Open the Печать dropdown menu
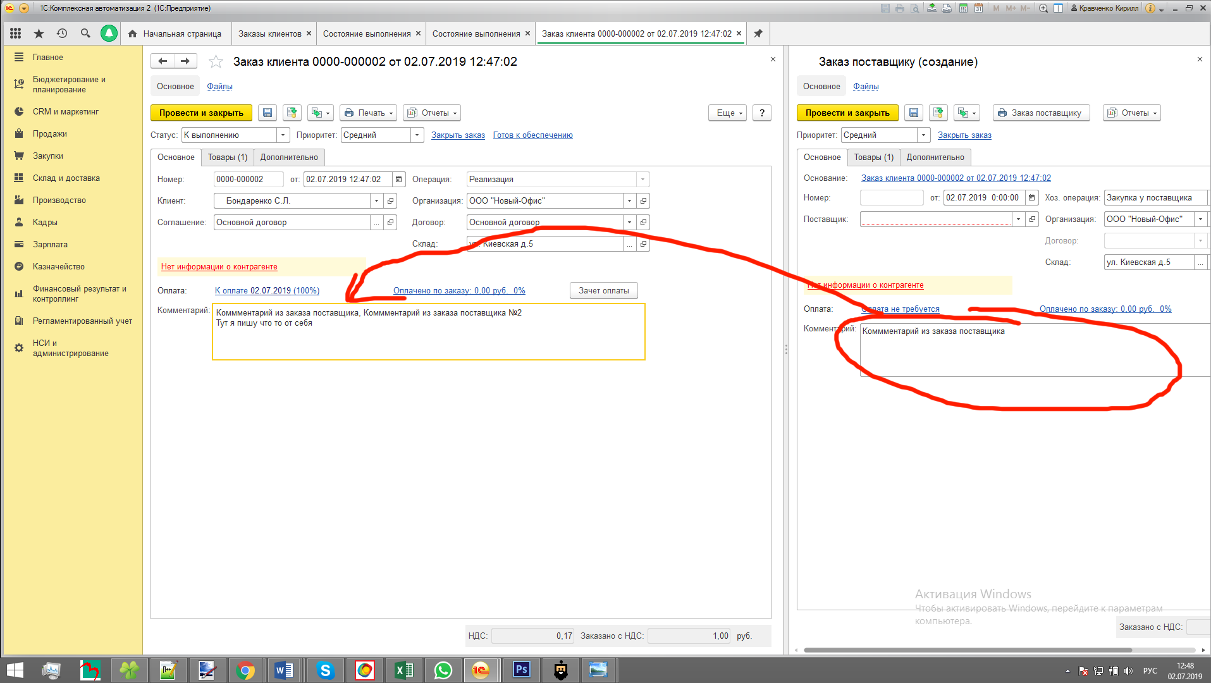This screenshot has width=1211, height=683. click(369, 113)
